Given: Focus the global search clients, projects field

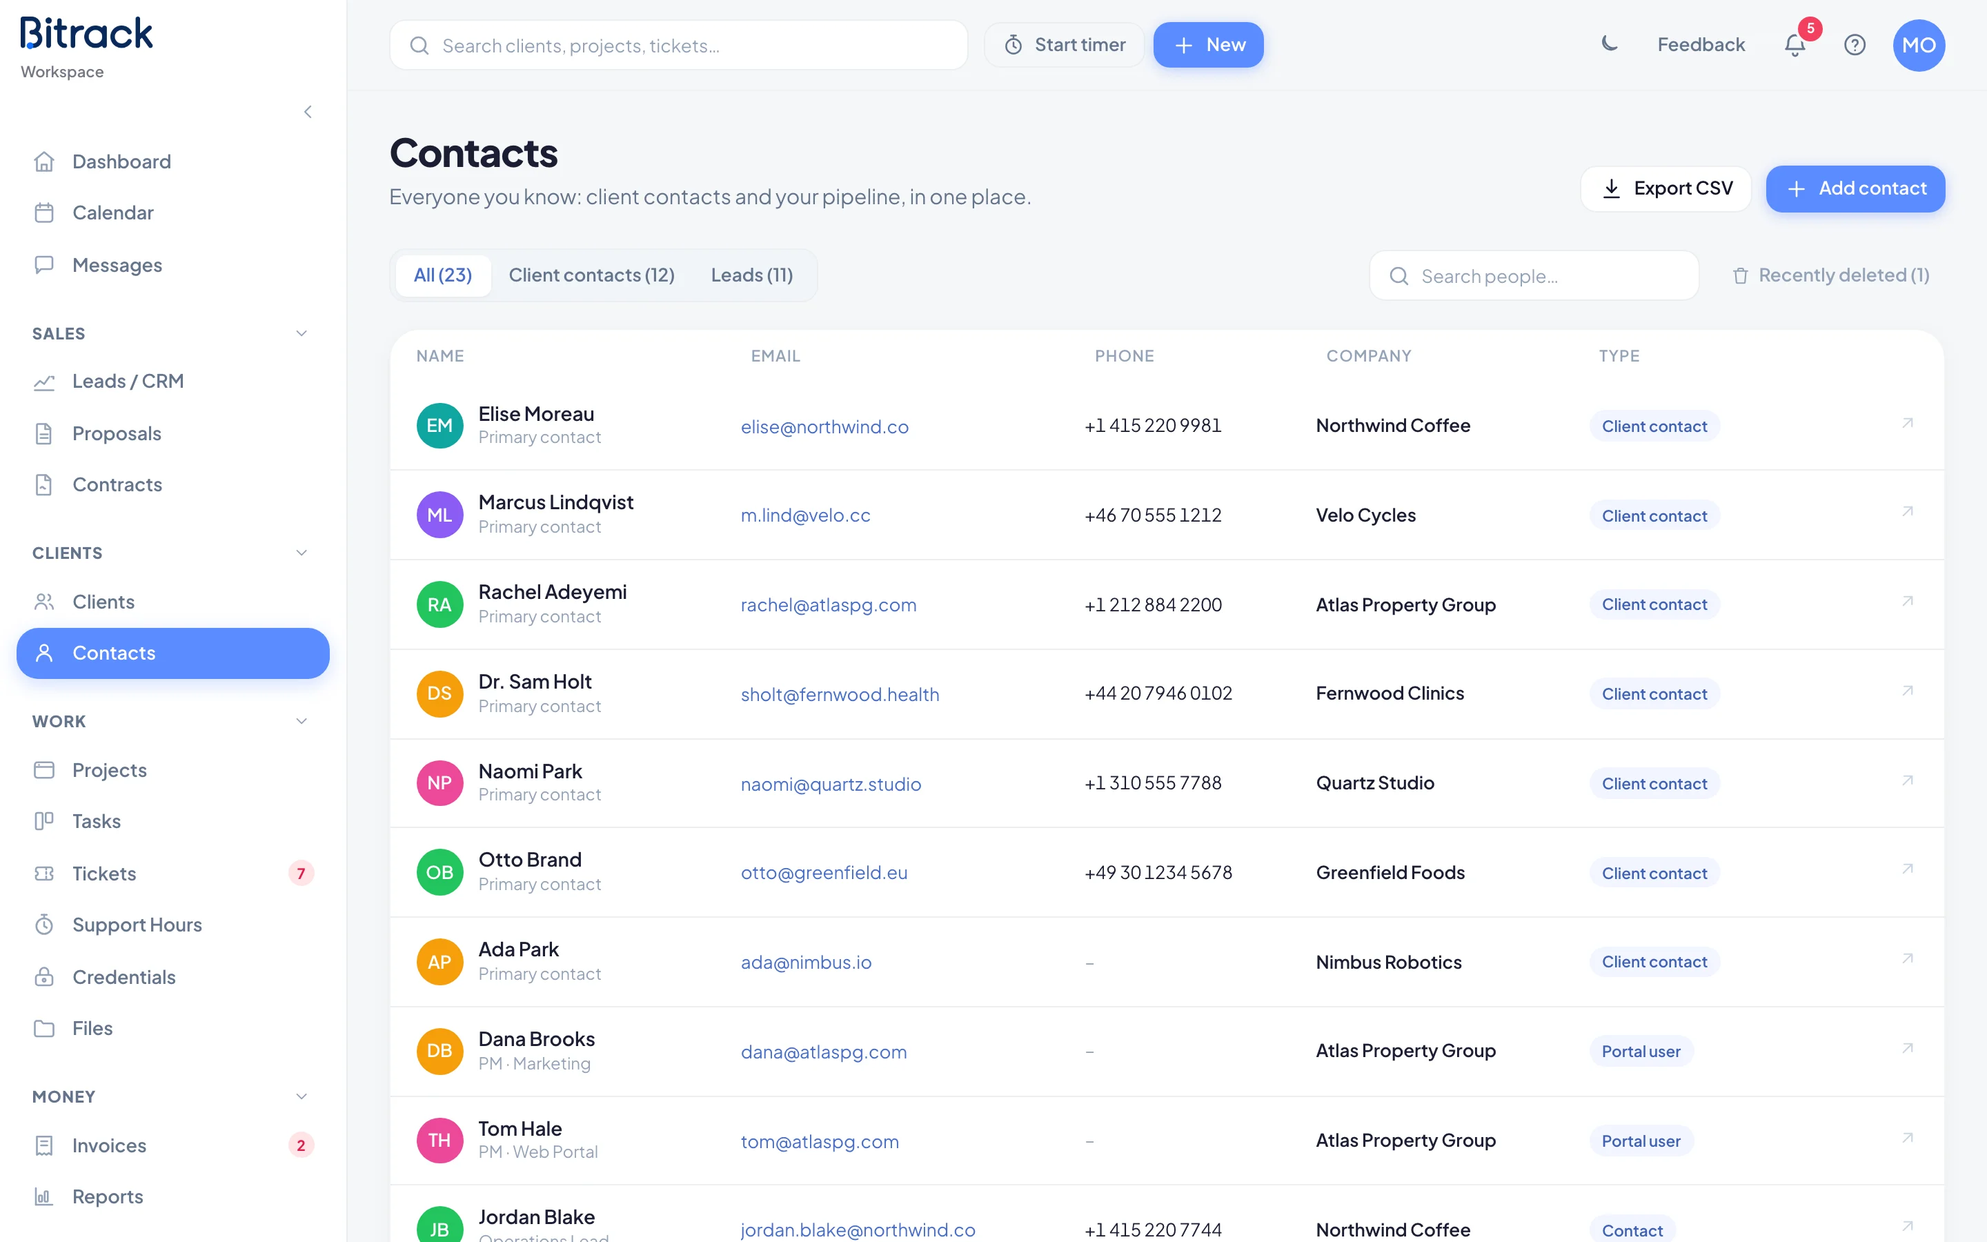Looking at the screenshot, I should click(678, 45).
